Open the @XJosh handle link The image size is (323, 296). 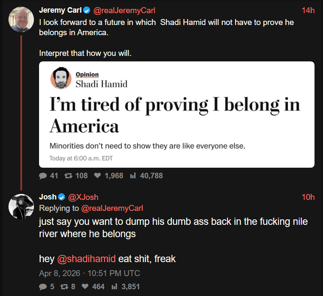[x=83, y=197]
